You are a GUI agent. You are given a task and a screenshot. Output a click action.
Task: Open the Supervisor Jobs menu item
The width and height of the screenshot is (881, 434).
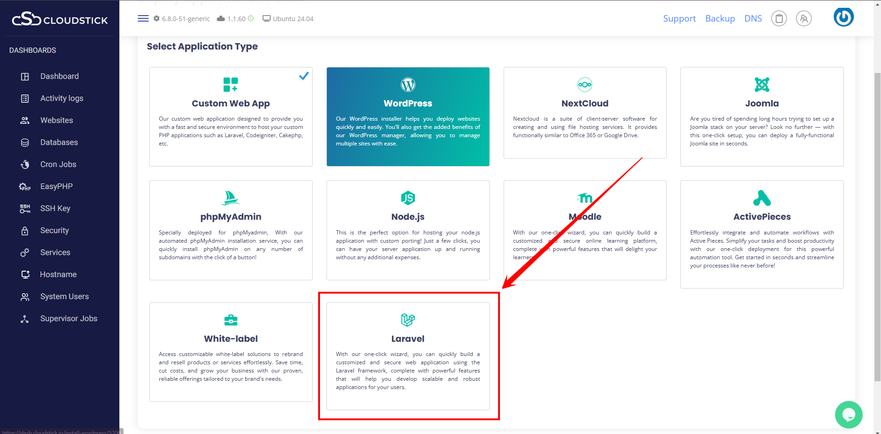68,318
